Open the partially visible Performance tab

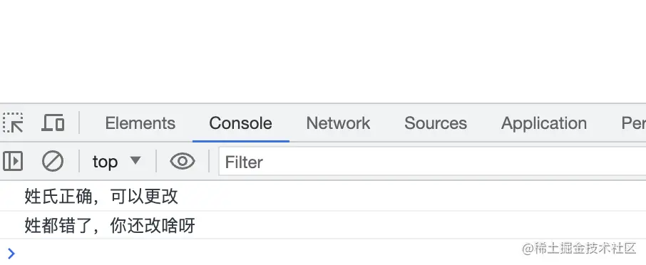click(634, 123)
